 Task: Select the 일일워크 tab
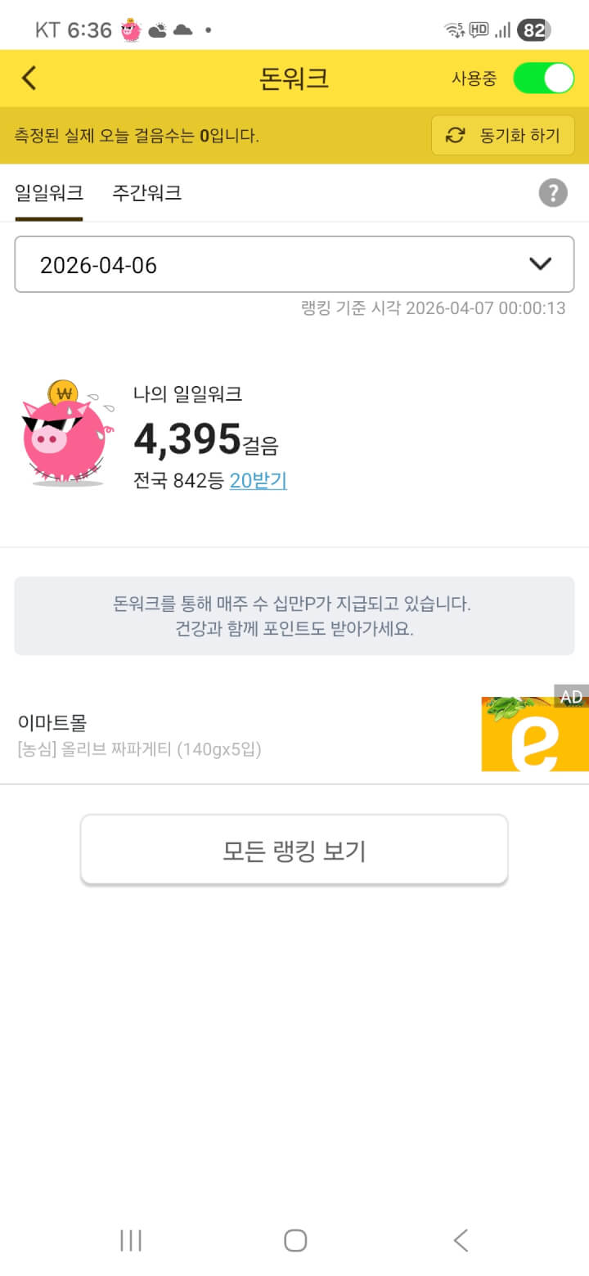coord(49,193)
